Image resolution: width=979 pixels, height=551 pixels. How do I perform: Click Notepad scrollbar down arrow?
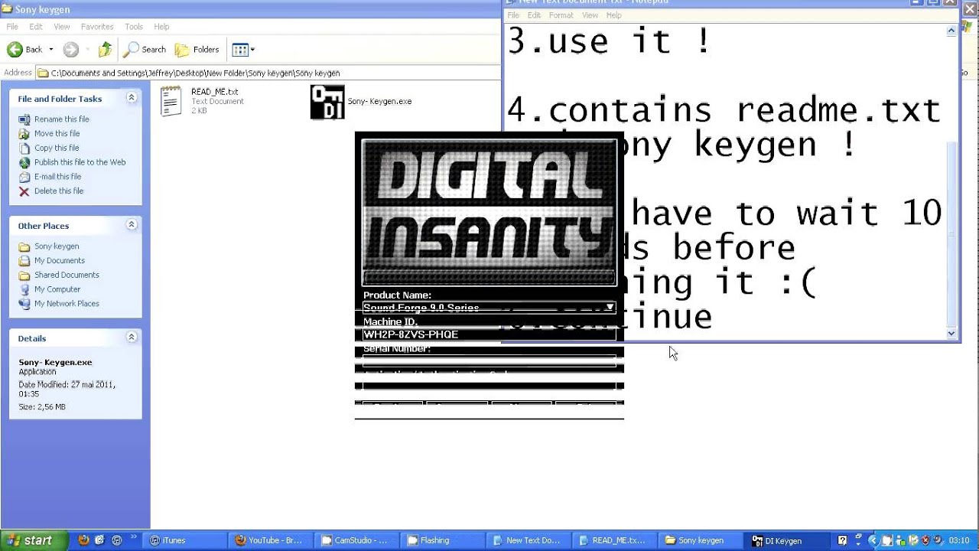[951, 333]
